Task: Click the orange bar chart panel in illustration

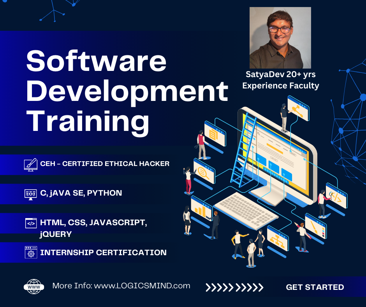Action: click(x=201, y=208)
